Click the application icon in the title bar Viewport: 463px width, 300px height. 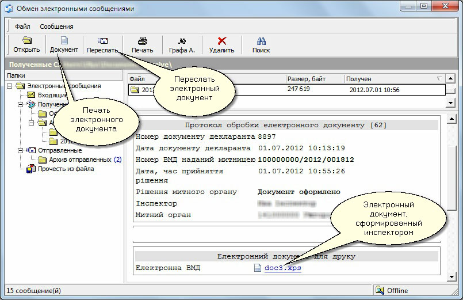[x=9, y=8]
